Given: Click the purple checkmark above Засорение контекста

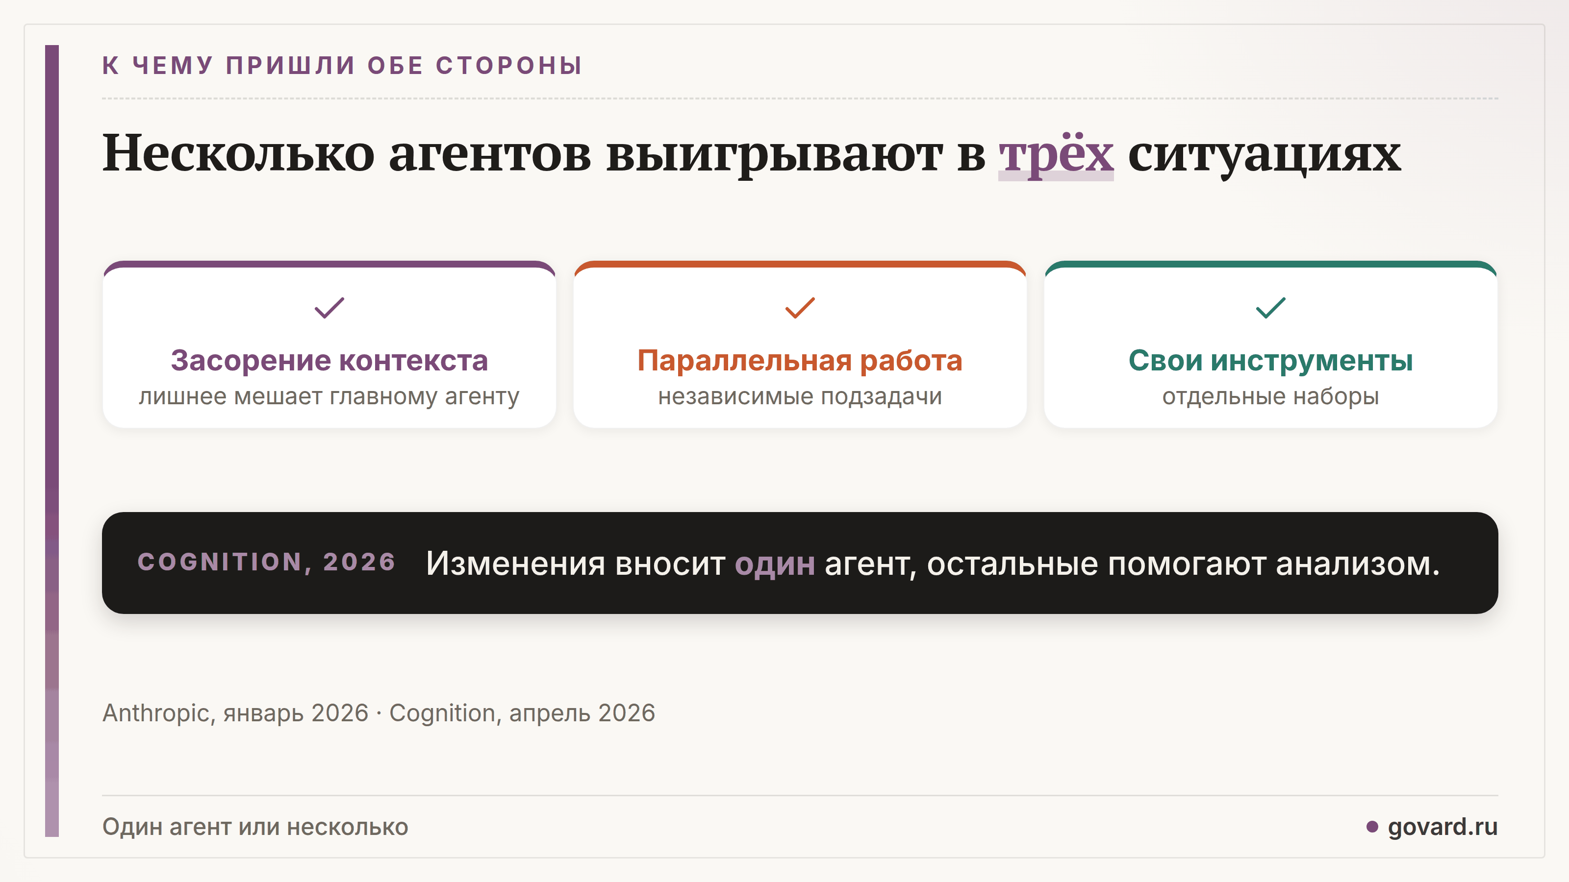Looking at the screenshot, I should pyautogui.click(x=329, y=308).
